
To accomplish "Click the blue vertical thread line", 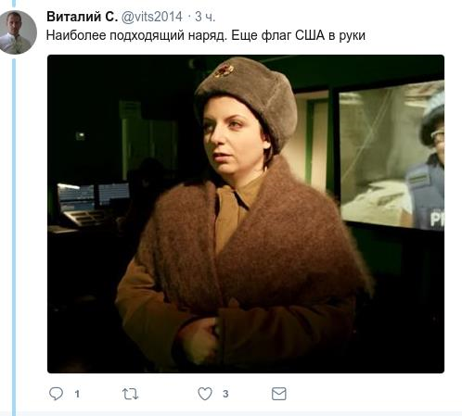I will [x=14, y=236].
